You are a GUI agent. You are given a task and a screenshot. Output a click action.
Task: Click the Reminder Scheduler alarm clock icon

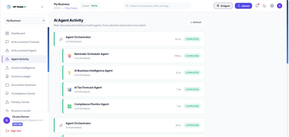click(70, 56)
